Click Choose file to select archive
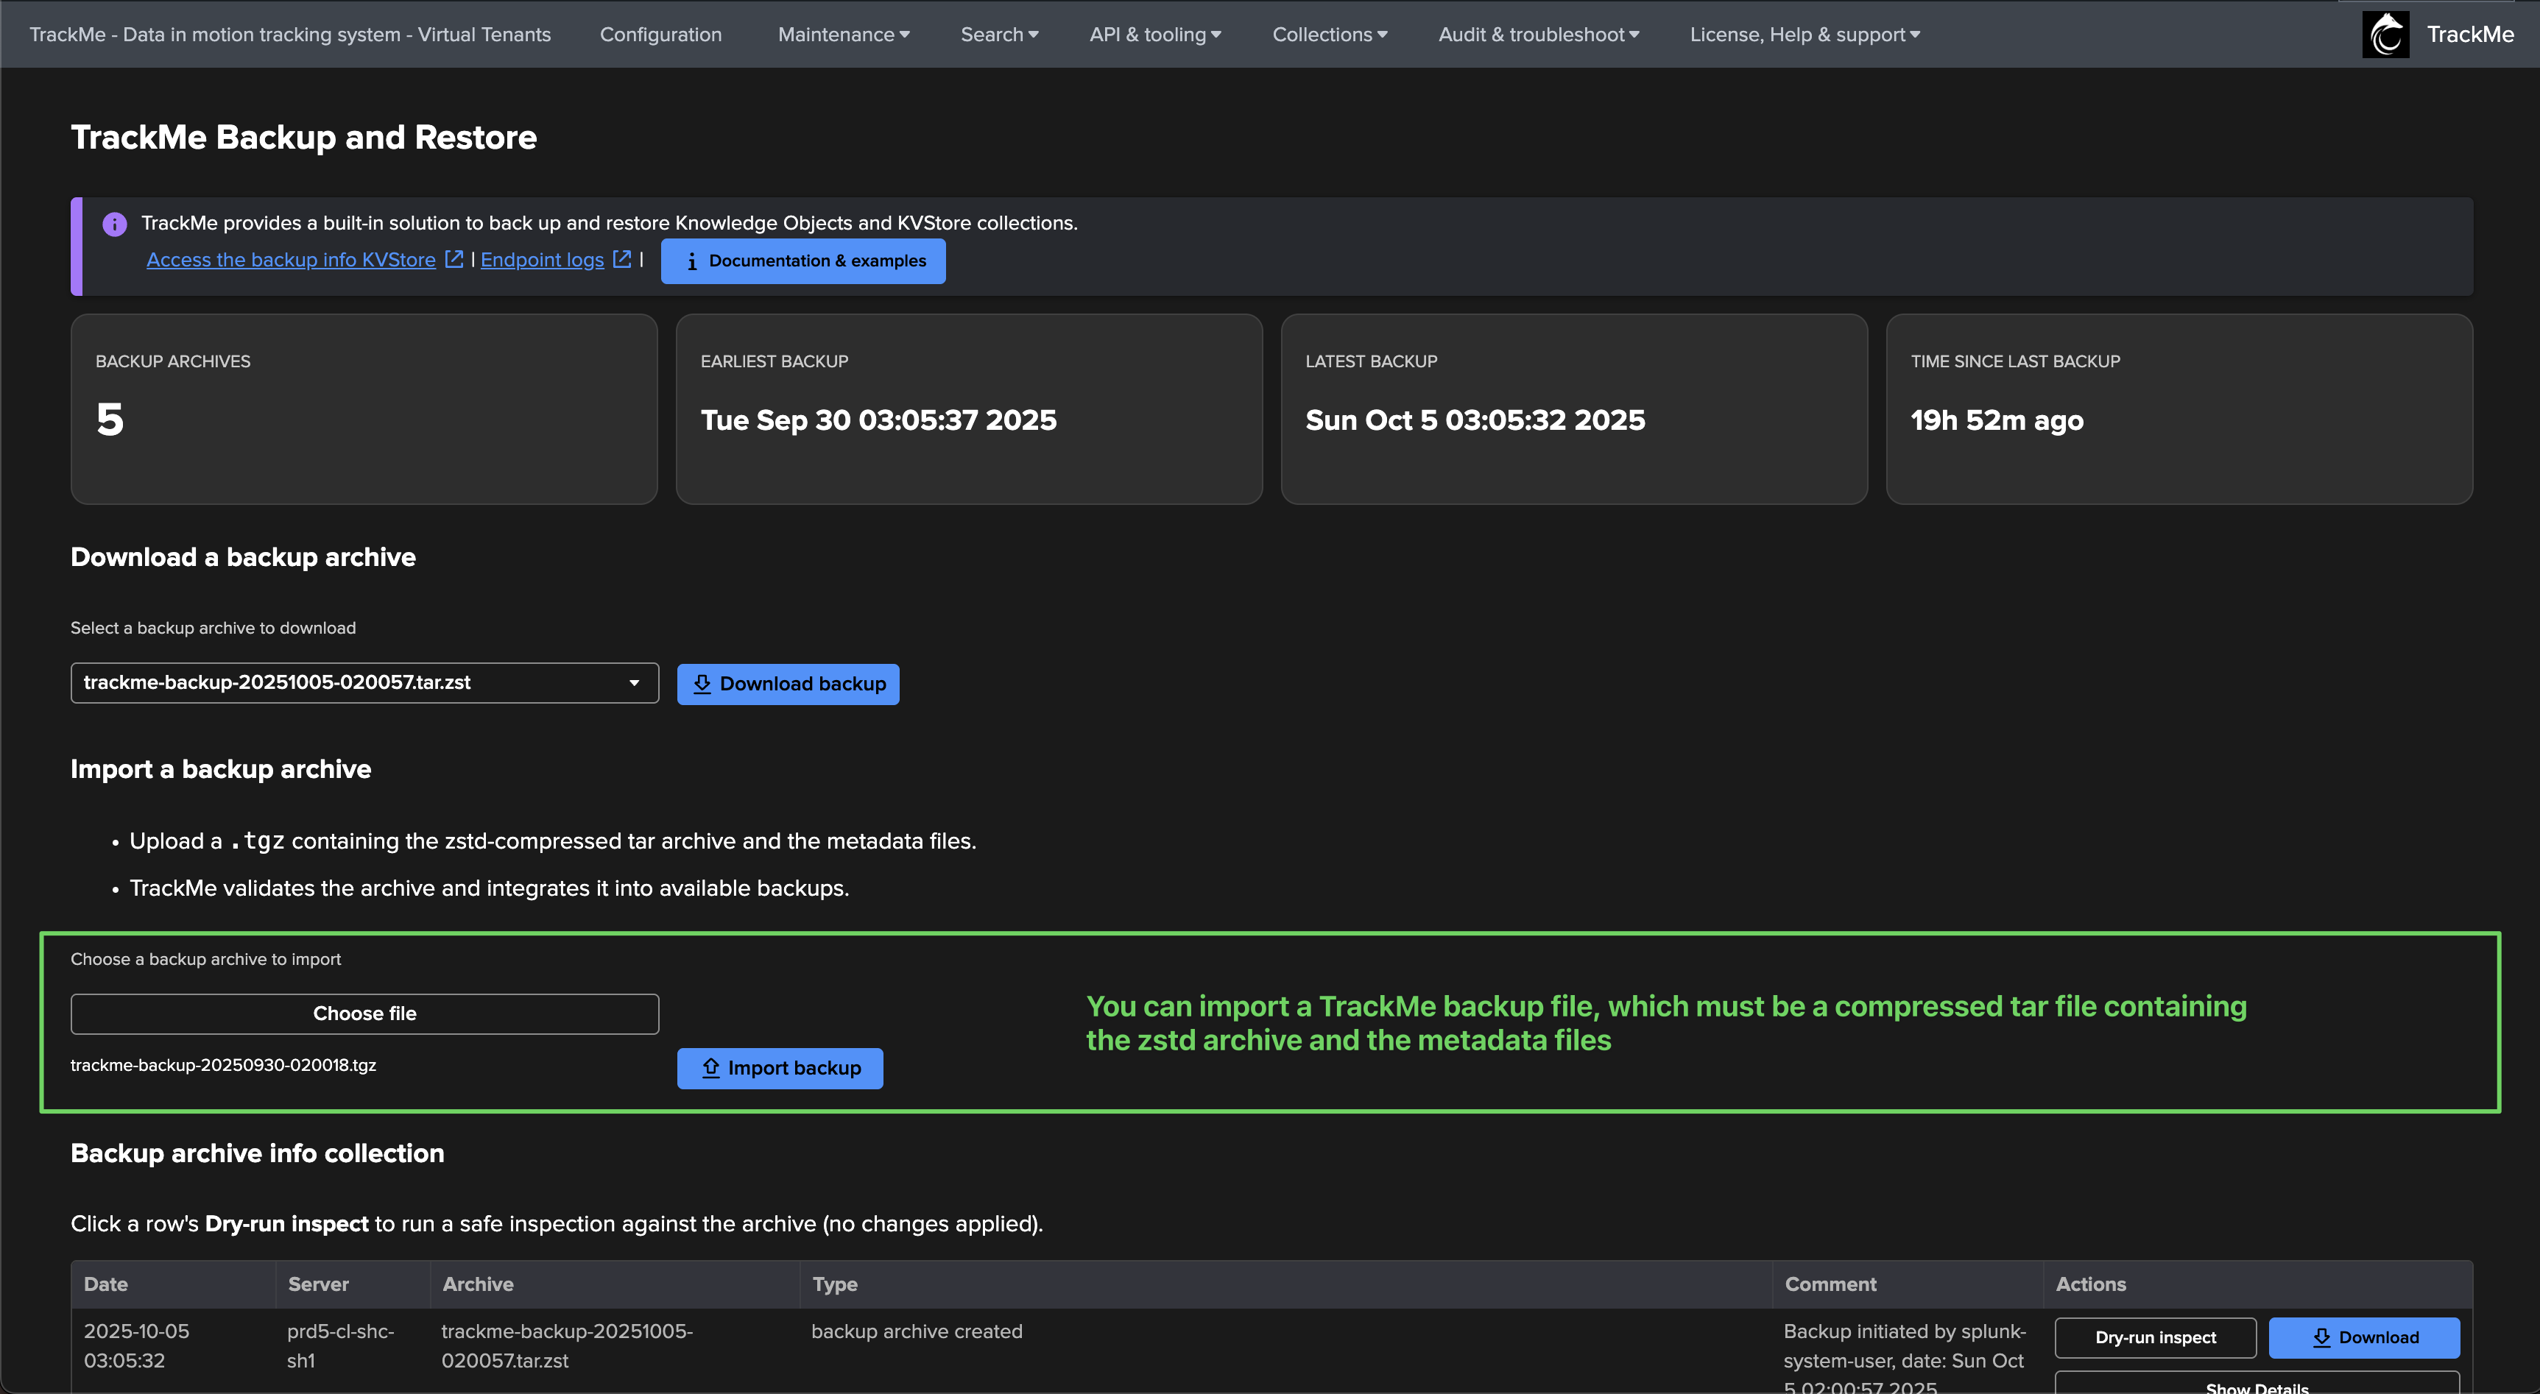This screenshot has height=1394, width=2540. (364, 1013)
